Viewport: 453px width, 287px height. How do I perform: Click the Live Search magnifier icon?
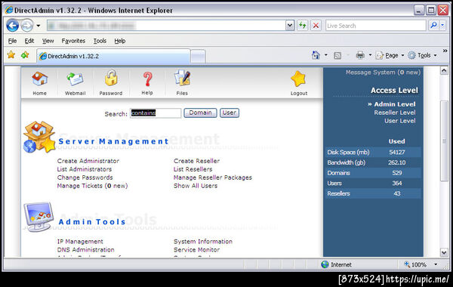tap(433, 26)
